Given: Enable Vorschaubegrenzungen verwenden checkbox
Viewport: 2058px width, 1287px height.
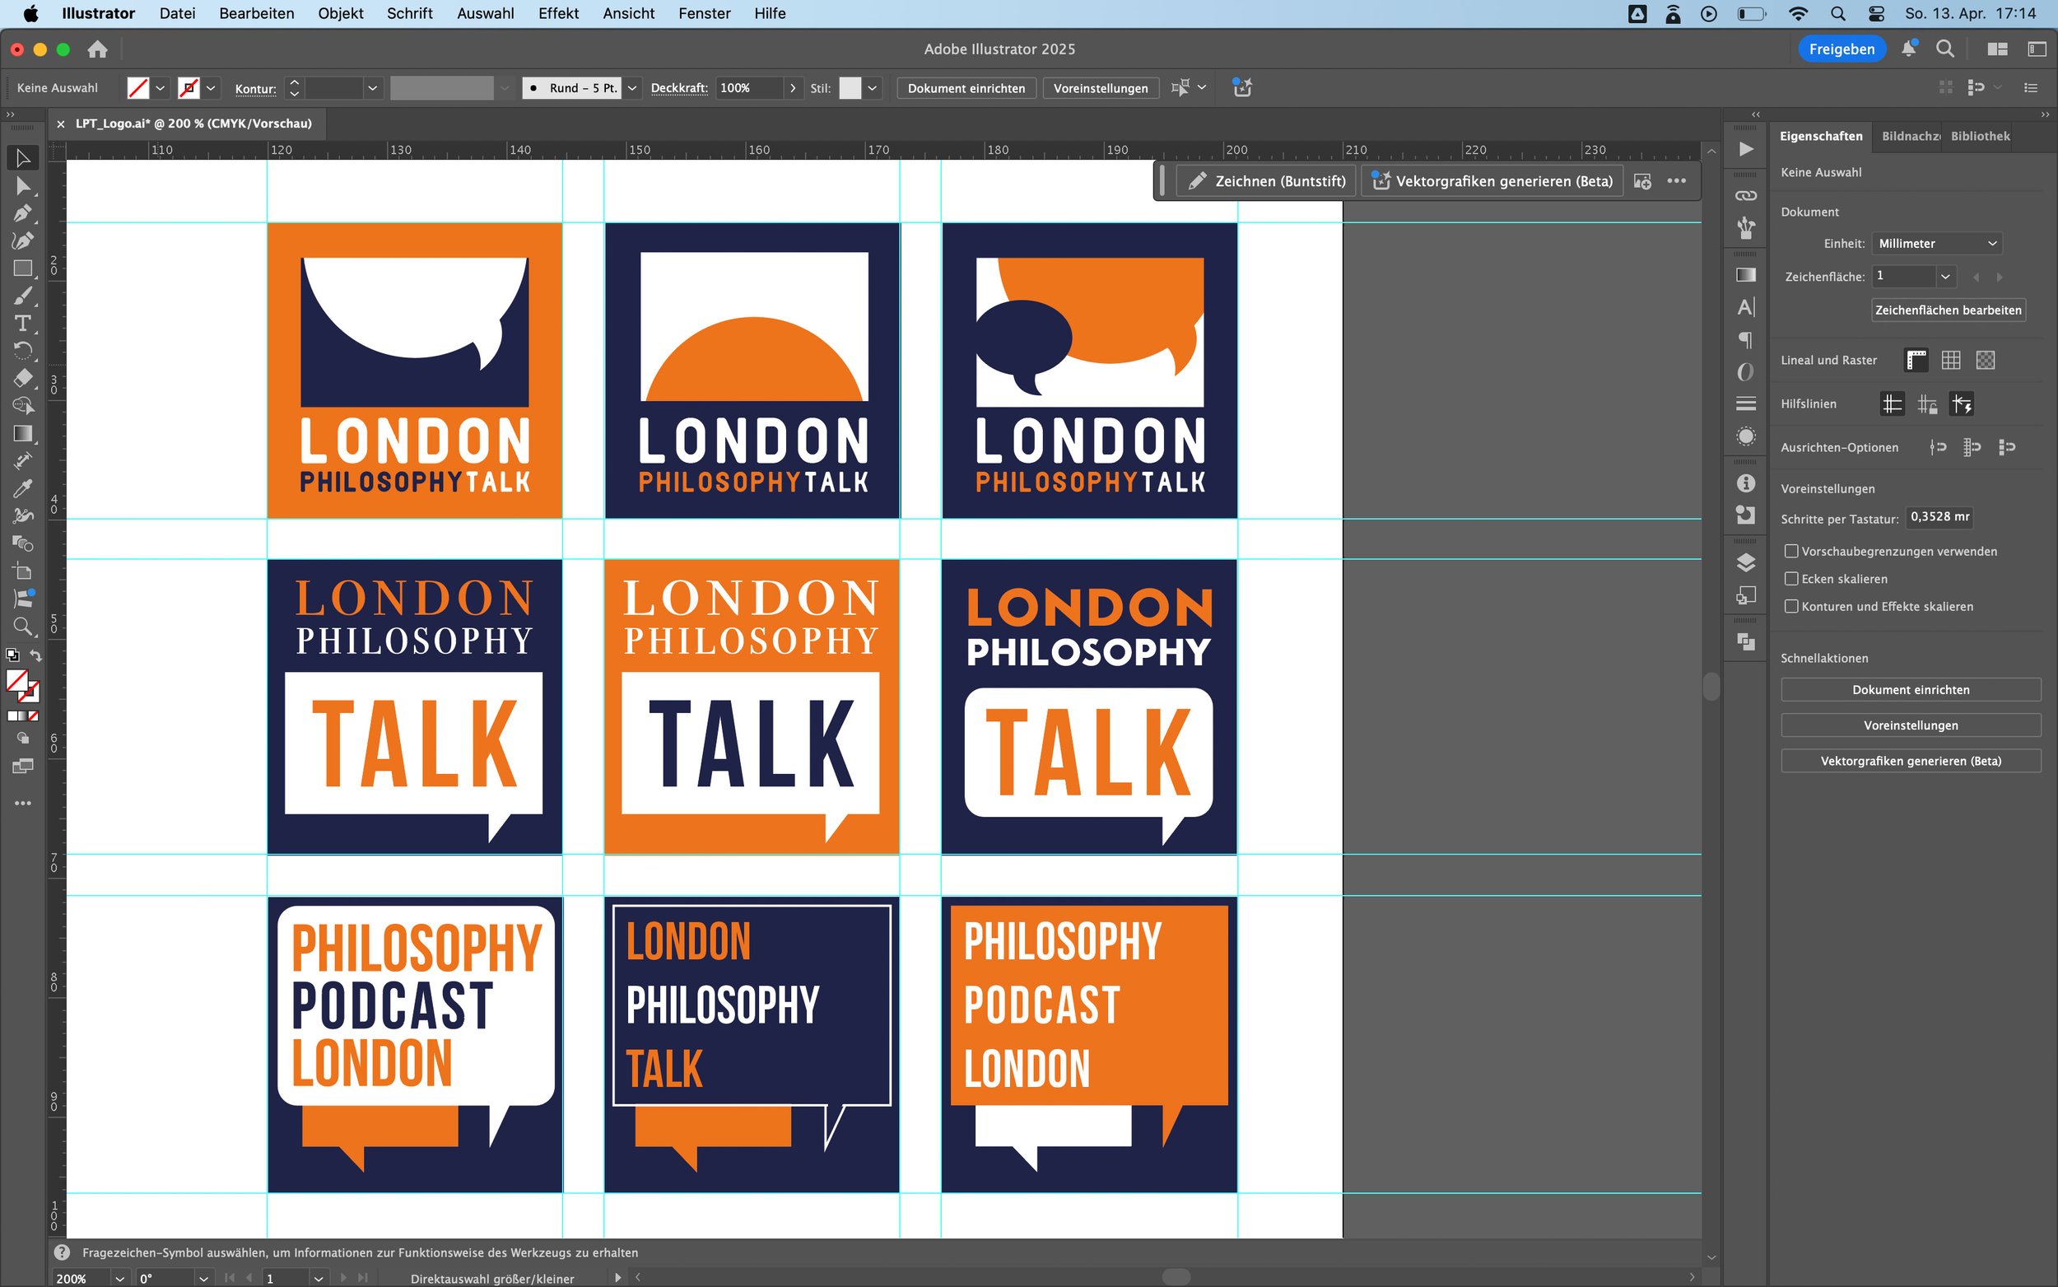Looking at the screenshot, I should pos(1790,552).
